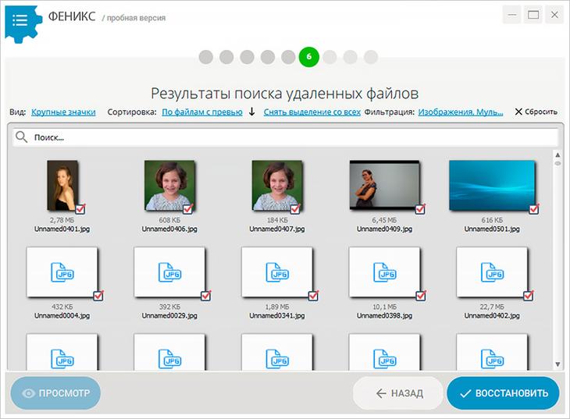
Task: Click JPG file icon of Unnamed0402.jpg
Action: (492, 272)
